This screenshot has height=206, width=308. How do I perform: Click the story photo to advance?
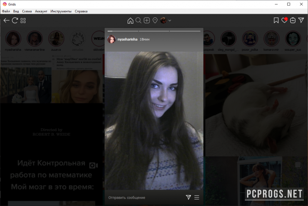tap(154, 121)
